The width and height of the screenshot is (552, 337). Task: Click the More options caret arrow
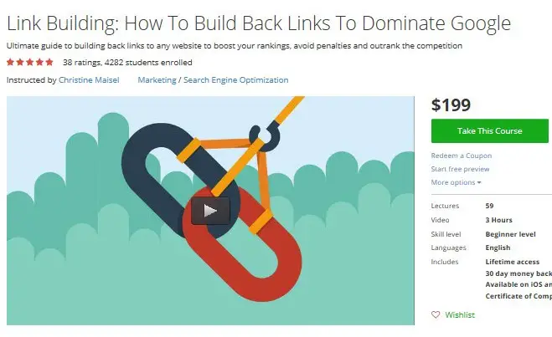[479, 183]
